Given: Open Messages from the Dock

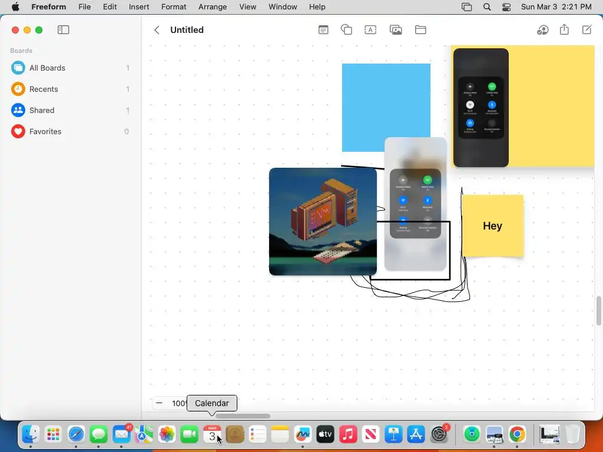Looking at the screenshot, I should pos(98,435).
